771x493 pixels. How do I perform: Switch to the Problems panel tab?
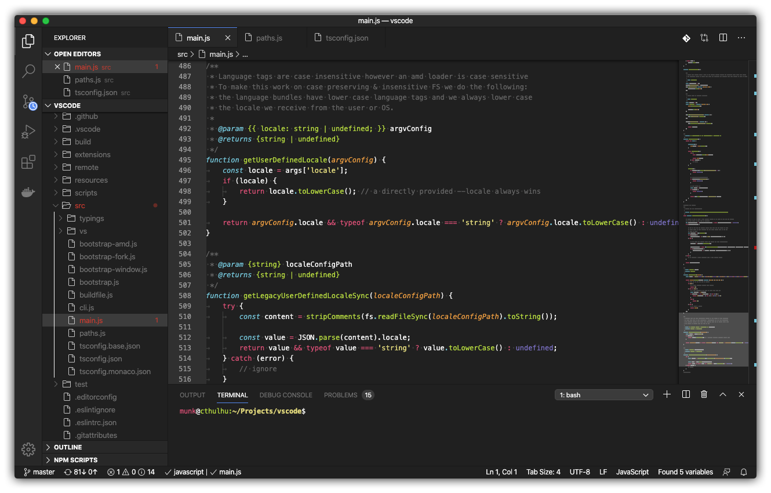pos(348,395)
